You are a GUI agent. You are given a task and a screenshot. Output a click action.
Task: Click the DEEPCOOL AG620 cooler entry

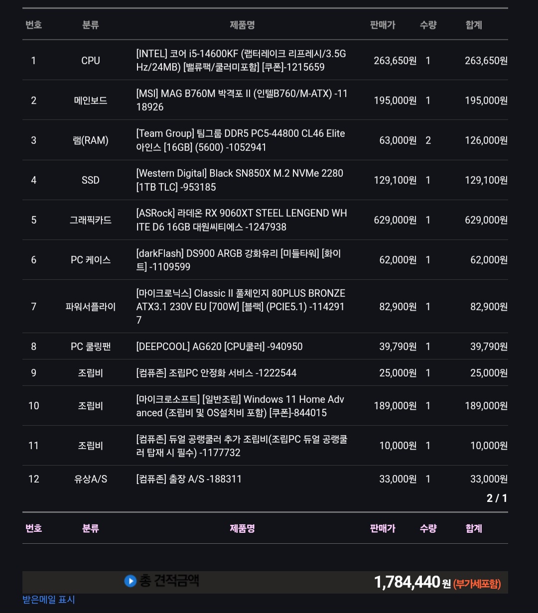(219, 347)
